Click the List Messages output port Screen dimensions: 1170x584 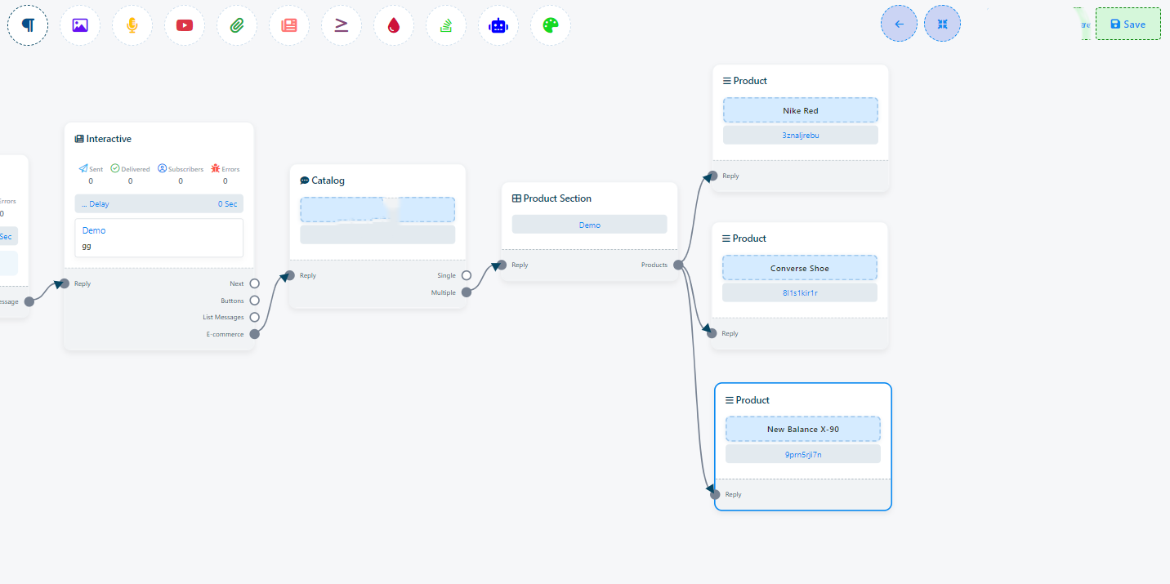pyautogui.click(x=255, y=317)
